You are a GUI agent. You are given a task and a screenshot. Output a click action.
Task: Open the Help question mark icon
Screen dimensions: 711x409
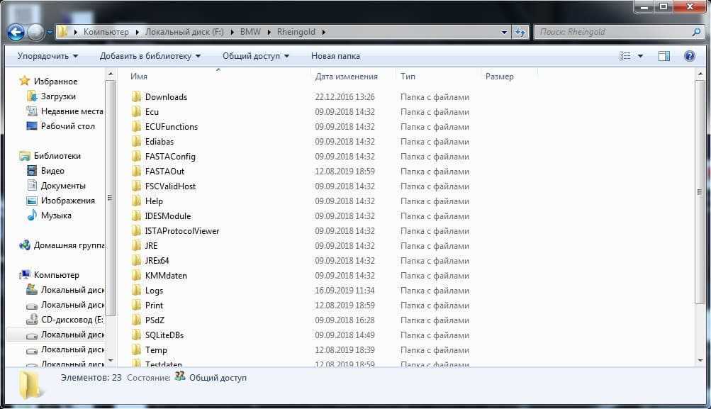(689, 56)
